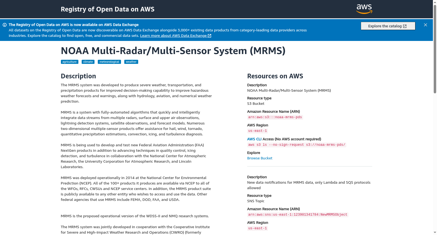Select the meteorological tag

click(x=109, y=62)
